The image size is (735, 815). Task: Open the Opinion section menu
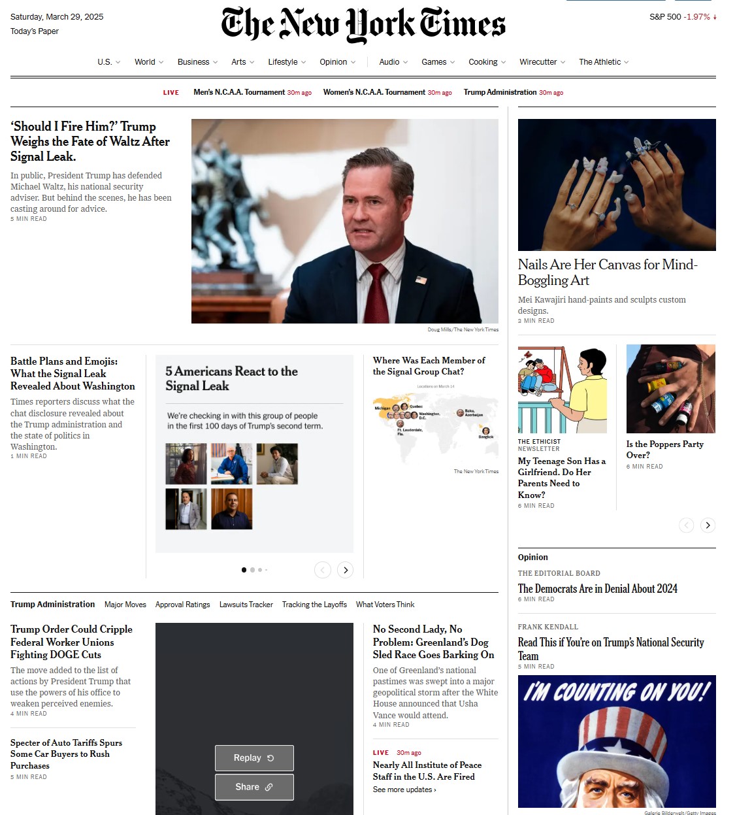click(x=338, y=62)
